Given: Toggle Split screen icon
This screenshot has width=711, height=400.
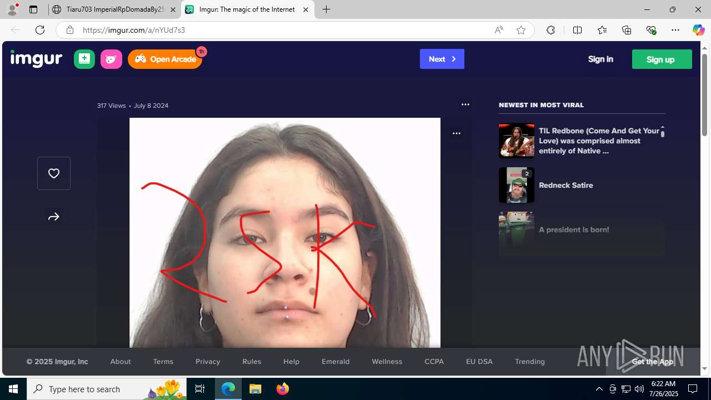Looking at the screenshot, I should coord(577,30).
